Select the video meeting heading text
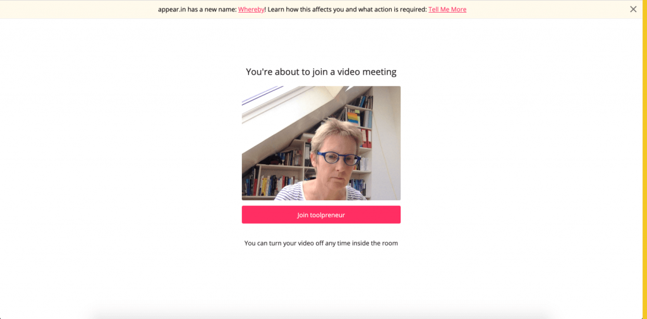This screenshot has width=647, height=319. [321, 72]
